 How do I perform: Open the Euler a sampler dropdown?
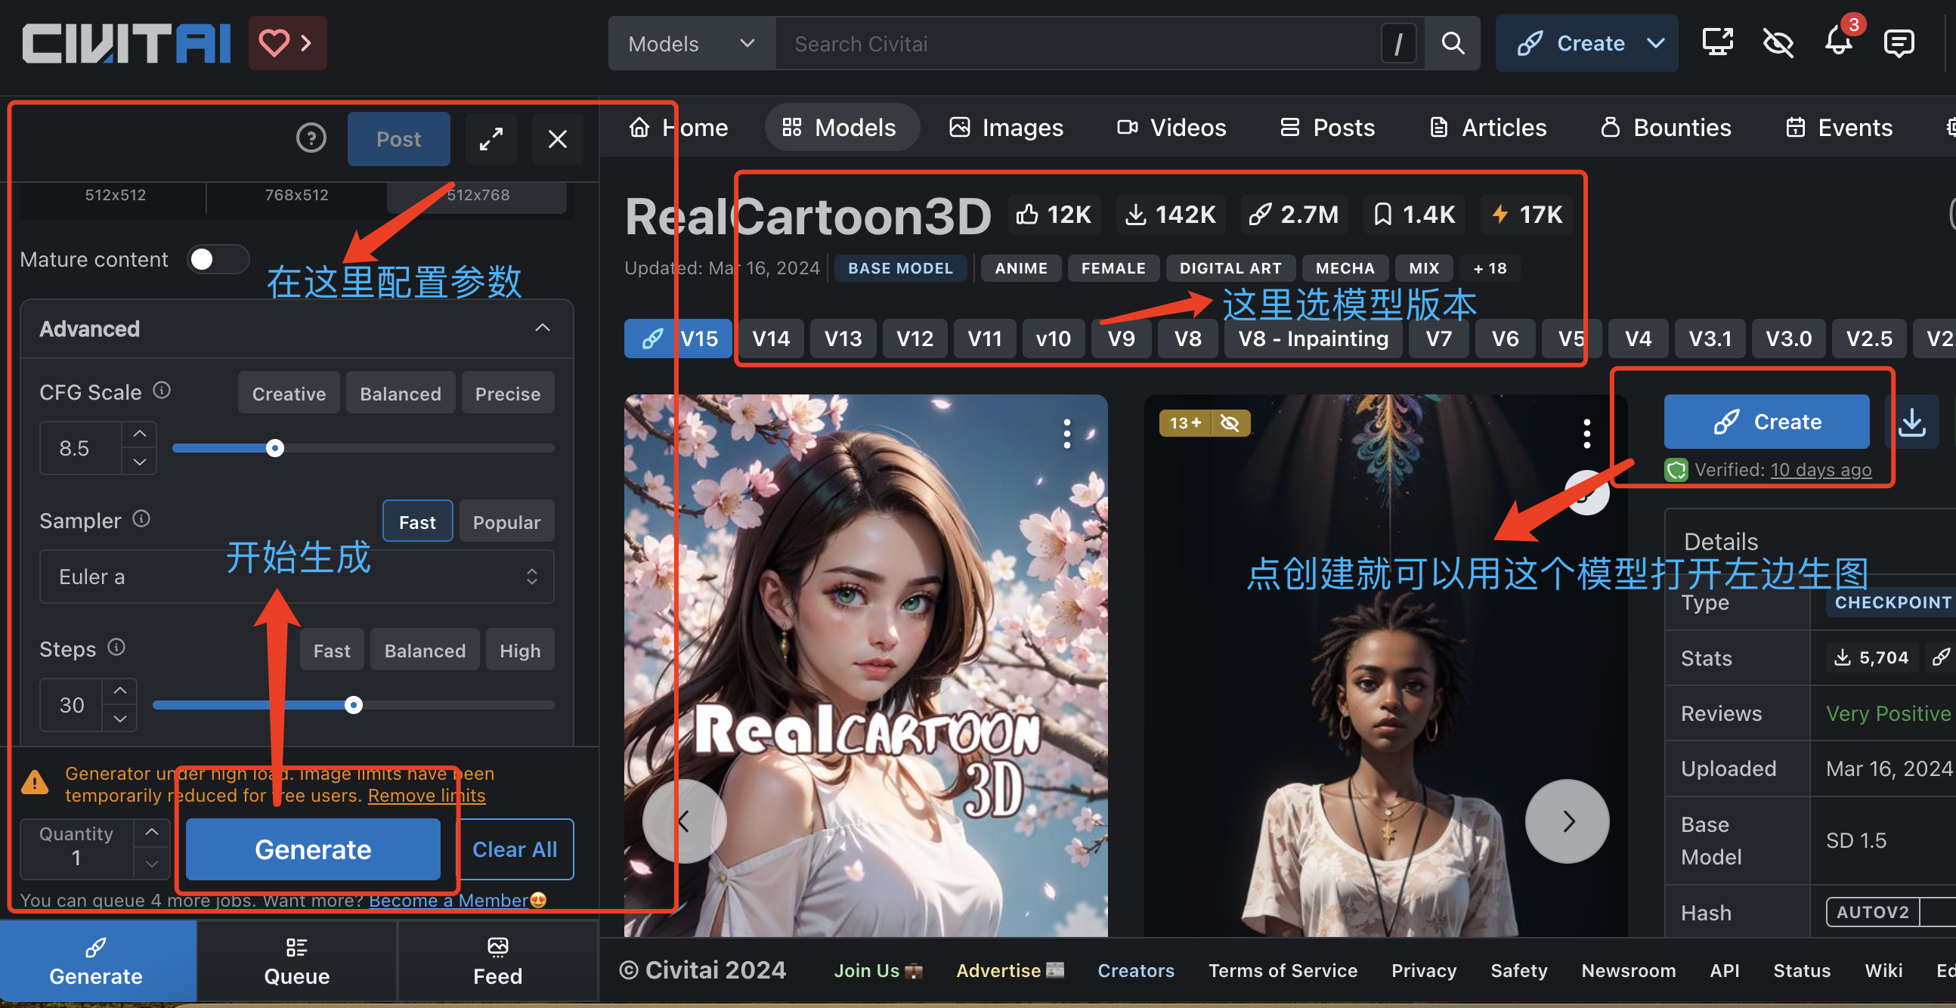click(x=296, y=577)
